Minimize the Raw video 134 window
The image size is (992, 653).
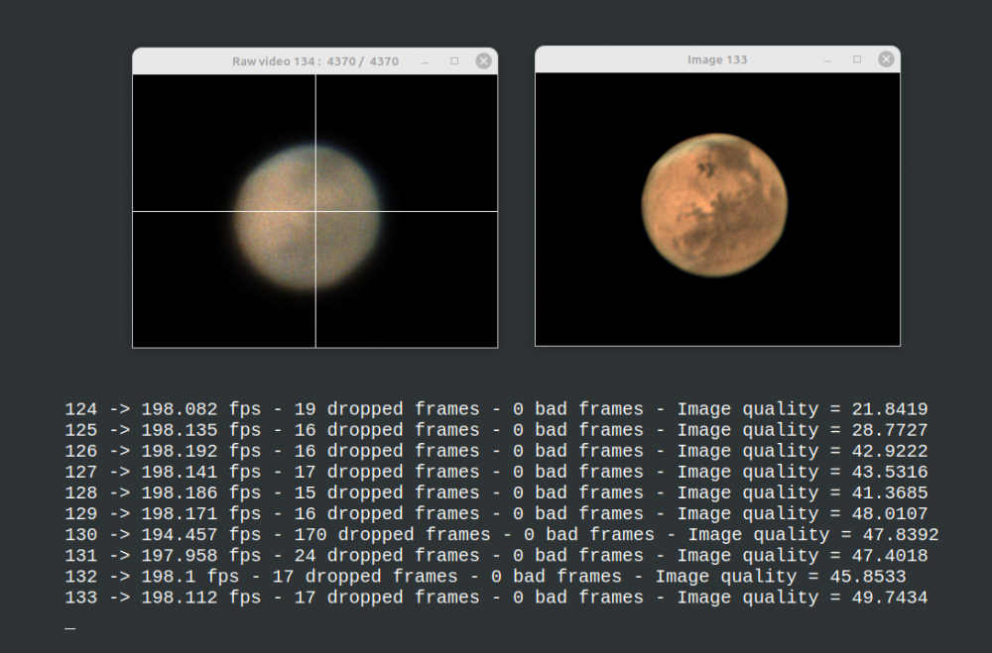point(426,60)
